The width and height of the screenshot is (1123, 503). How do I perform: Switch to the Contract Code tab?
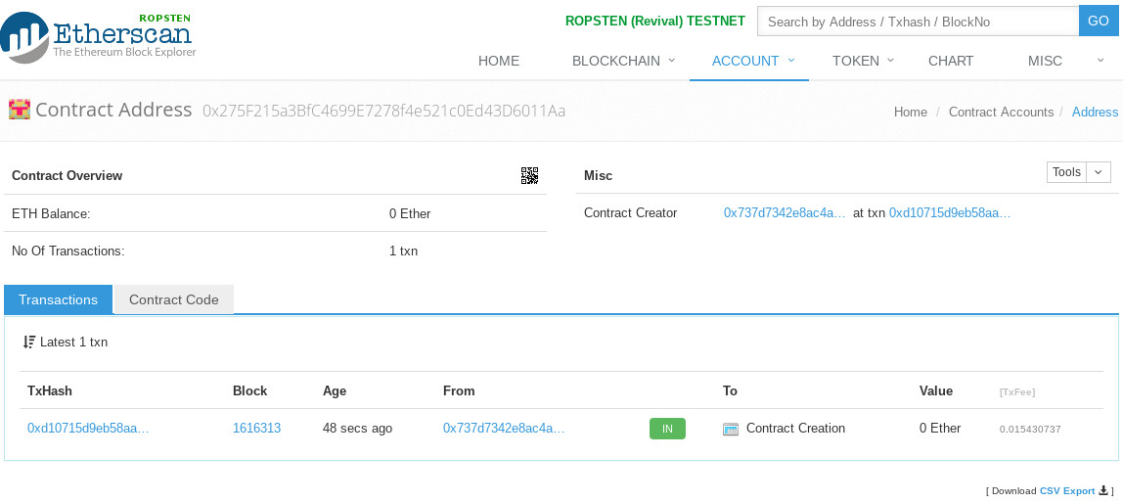pos(174,299)
